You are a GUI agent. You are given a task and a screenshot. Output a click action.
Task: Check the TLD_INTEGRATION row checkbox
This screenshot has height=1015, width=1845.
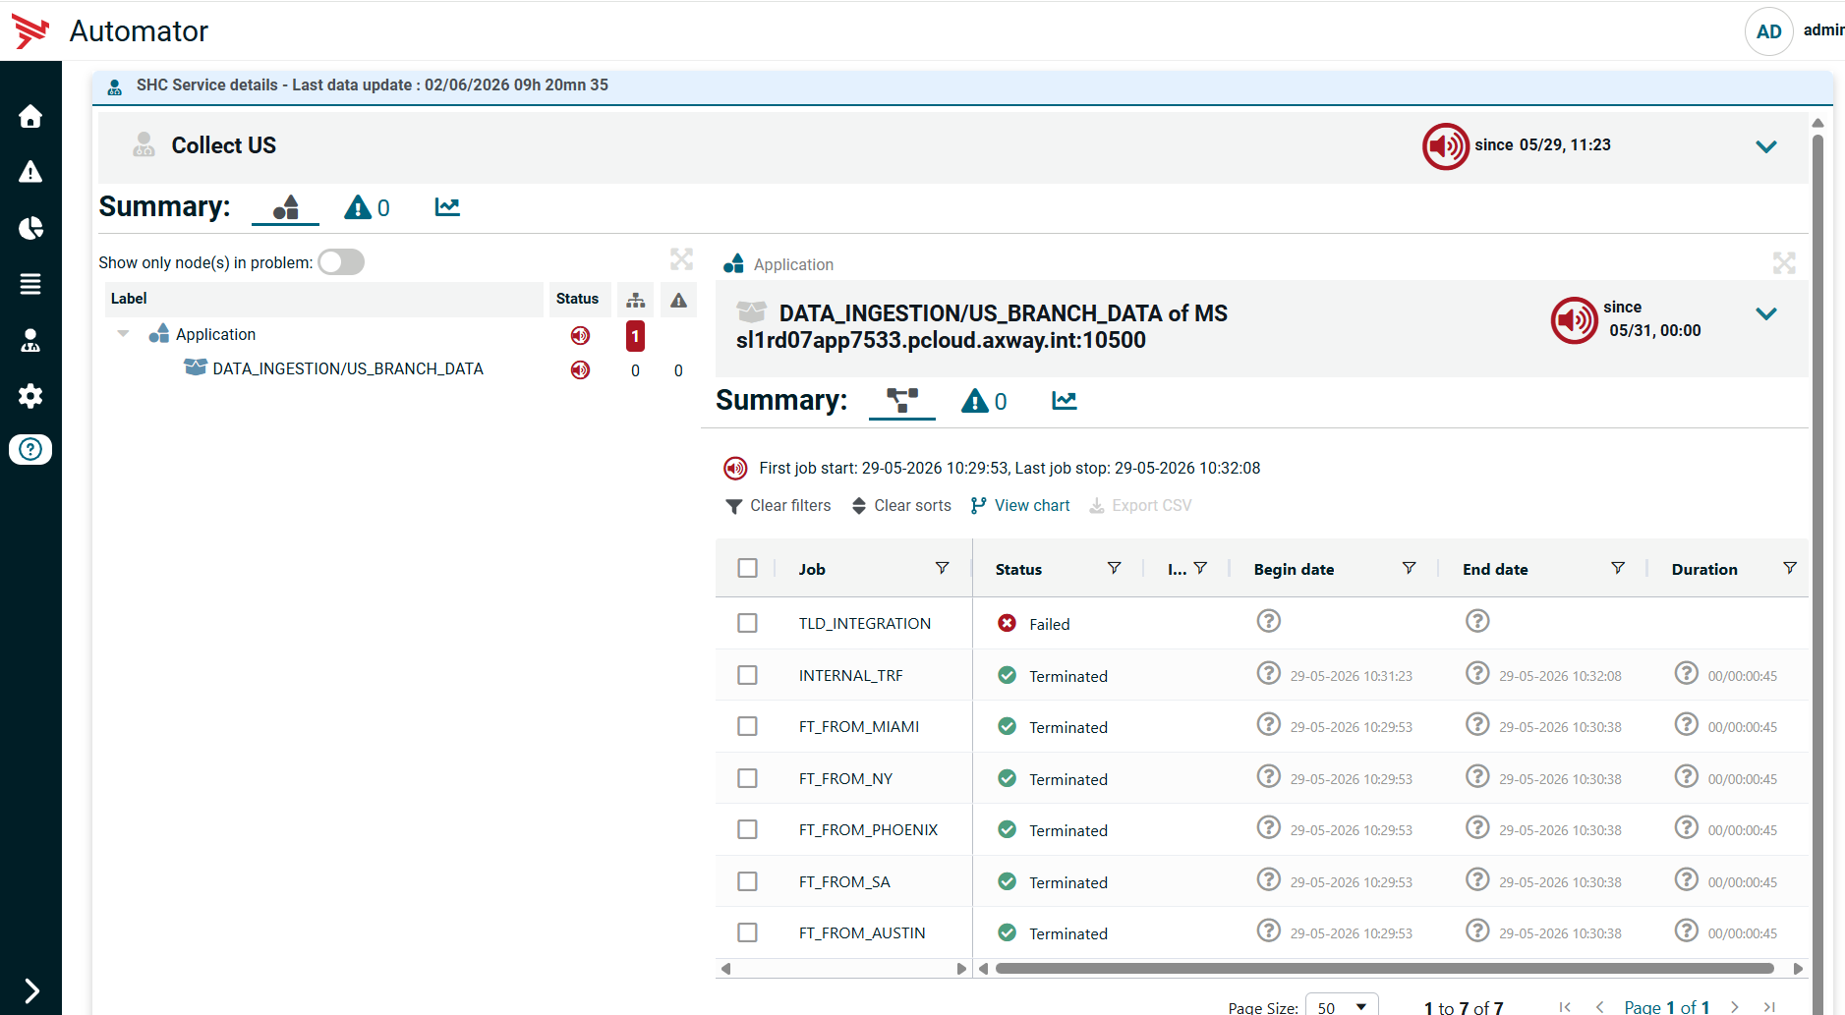pyautogui.click(x=747, y=623)
